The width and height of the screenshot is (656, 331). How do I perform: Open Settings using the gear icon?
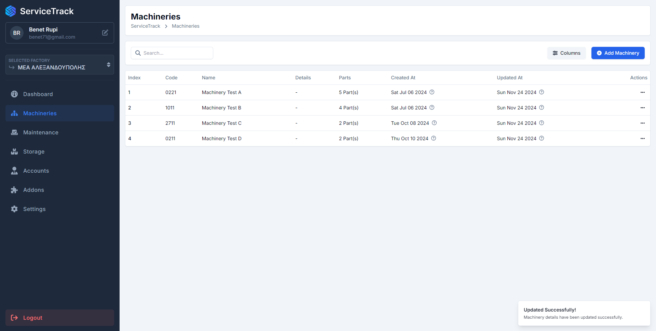click(x=14, y=209)
